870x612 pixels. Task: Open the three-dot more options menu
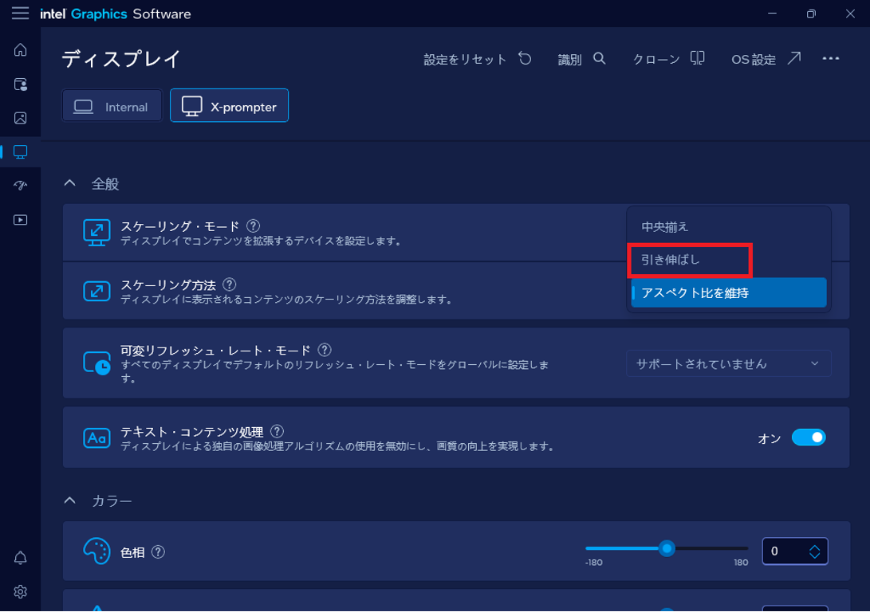[831, 58]
